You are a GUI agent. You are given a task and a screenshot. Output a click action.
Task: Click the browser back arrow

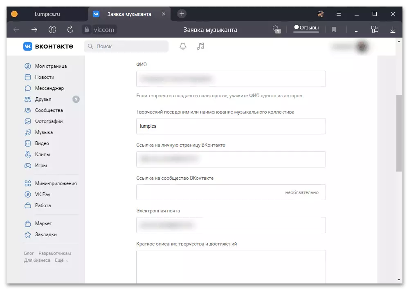16,30
